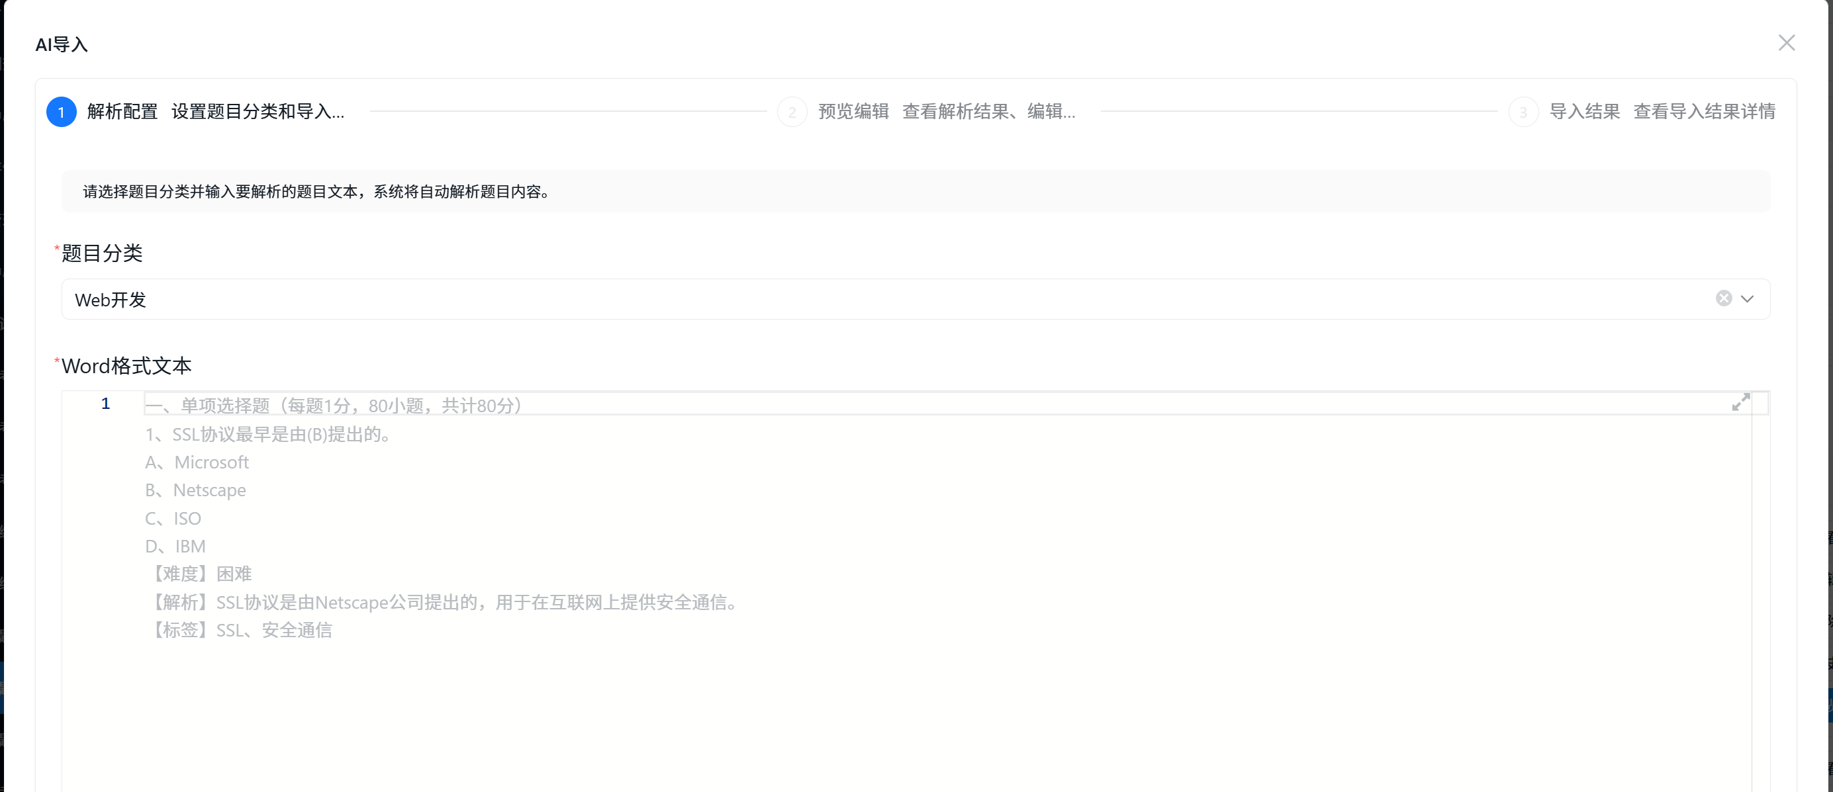Select the 解析配置 step title
Screen dimensions: 1833x792
point(122,112)
